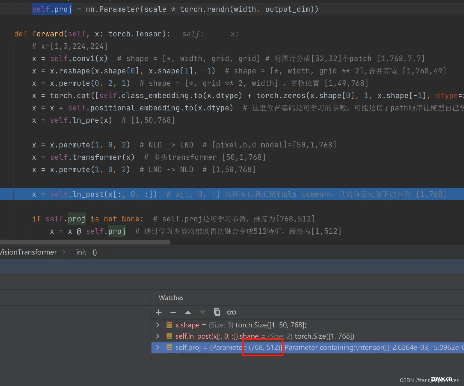Click the self.positional_embedding line

[x=248, y=108]
